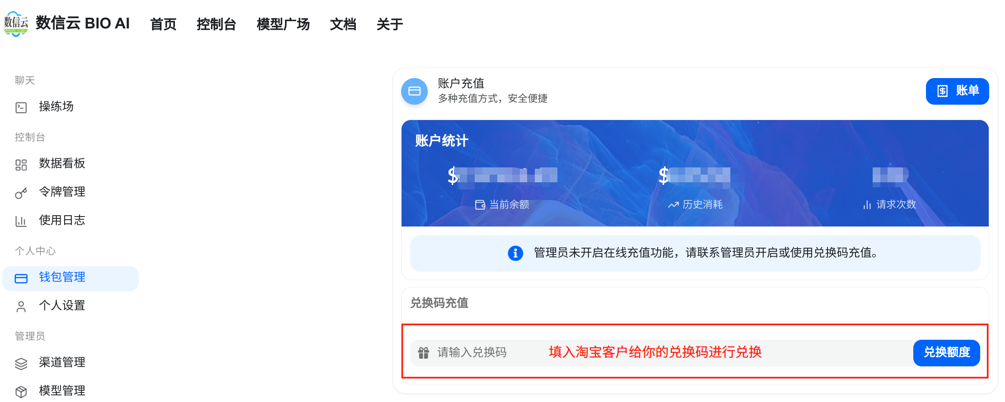Open 模型广场 from the top menu
The width and height of the screenshot is (1005, 402).
283,24
